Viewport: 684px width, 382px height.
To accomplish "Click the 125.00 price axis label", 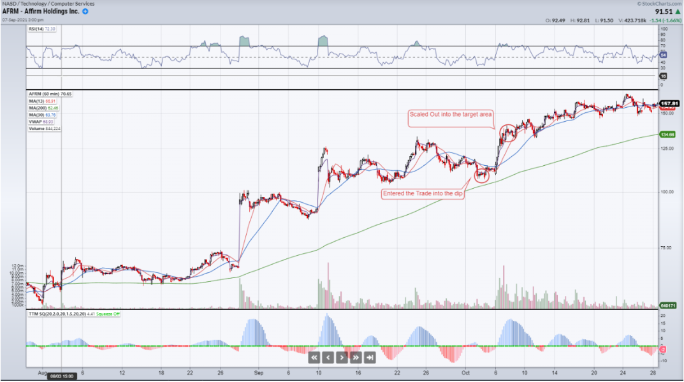I will [x=667, y=149].
